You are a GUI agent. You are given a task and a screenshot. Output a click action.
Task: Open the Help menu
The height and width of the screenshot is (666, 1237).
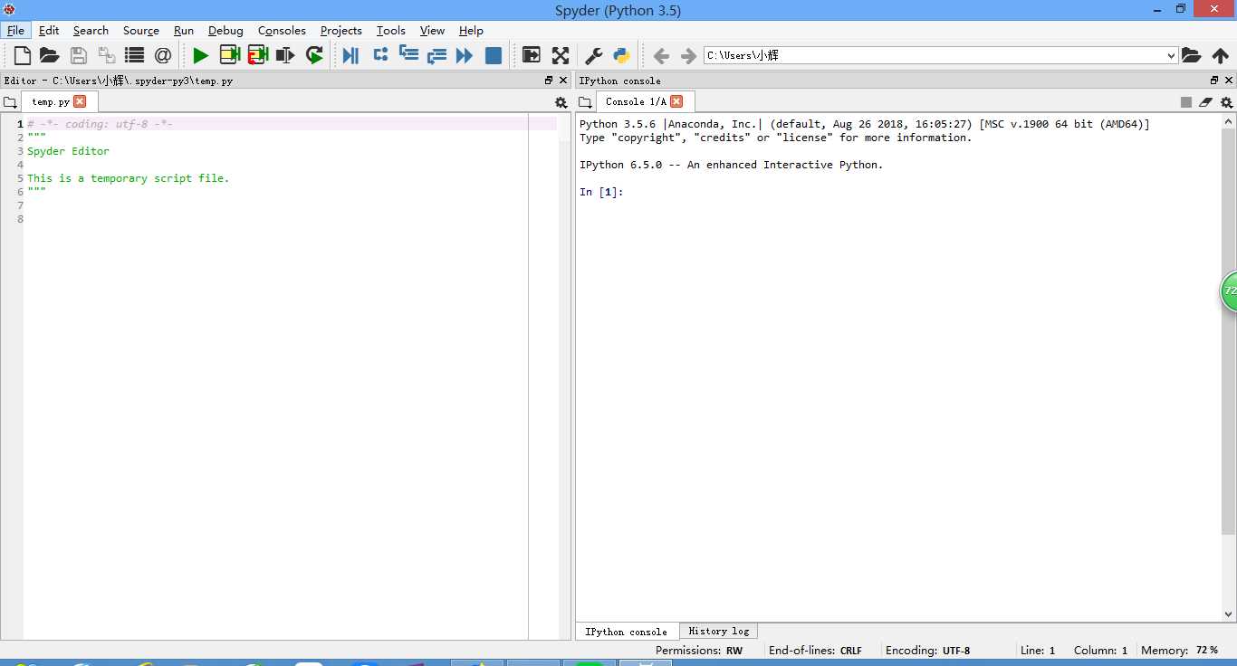[x=471, y=30]
